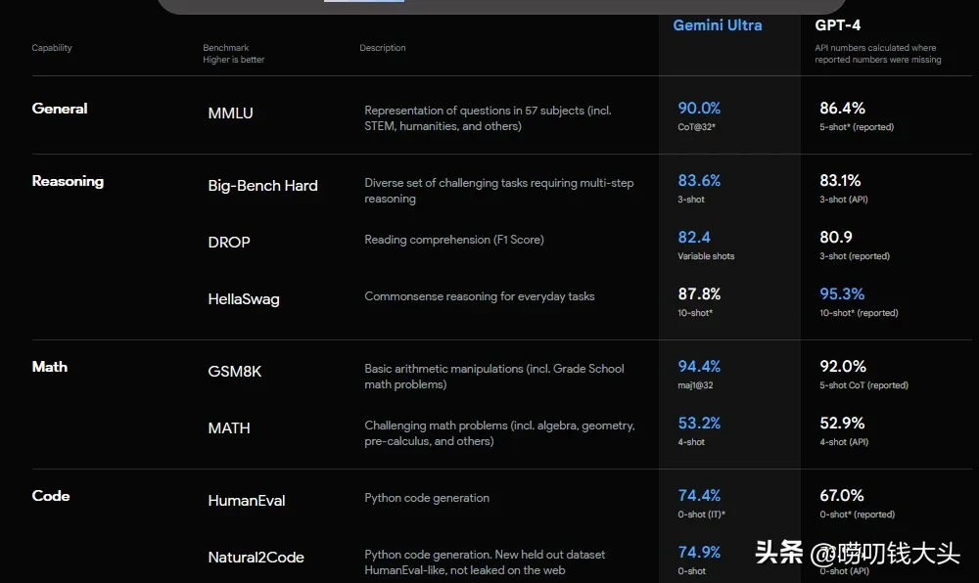Click the Gemini Ultra column header
Viewport: 979px width, 583px height.
pos(717,25)
